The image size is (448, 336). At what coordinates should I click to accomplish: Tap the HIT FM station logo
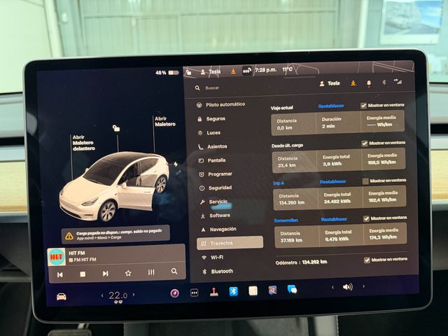[x=57, y=257]
